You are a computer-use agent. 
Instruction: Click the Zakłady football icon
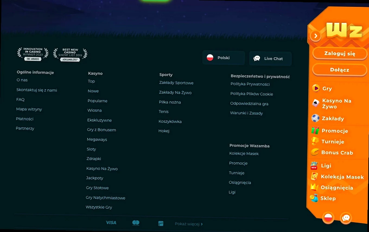click(x=316, y=118)
